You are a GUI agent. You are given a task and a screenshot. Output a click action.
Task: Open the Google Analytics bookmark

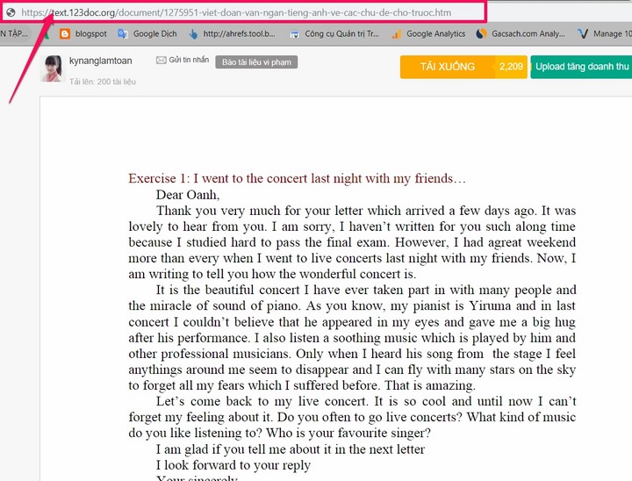pyautogui.click(x=428, y=34)
